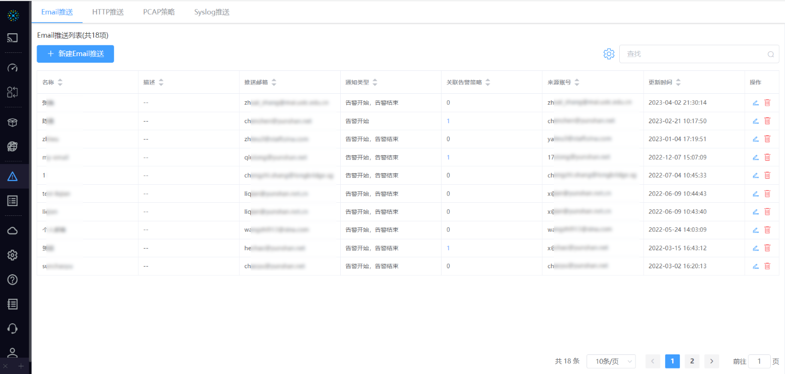Sort the table by 更新时间 column
This screenshot has height=374, width=785.
678,82
